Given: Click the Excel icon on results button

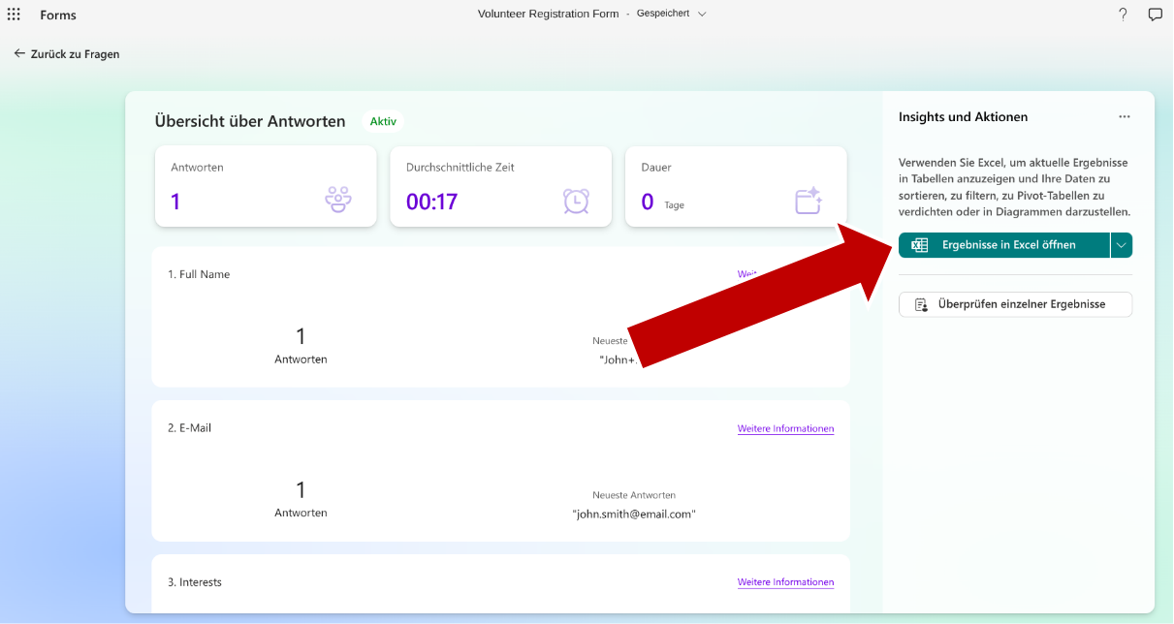Looking at the screenshot, I should pyautogui.click(x=920, y=245).
